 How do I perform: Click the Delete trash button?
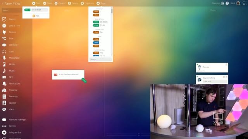(x=73, y=3)
